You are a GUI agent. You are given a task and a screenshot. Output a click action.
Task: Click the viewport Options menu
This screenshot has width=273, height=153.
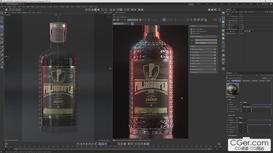(x=25, y=12)
